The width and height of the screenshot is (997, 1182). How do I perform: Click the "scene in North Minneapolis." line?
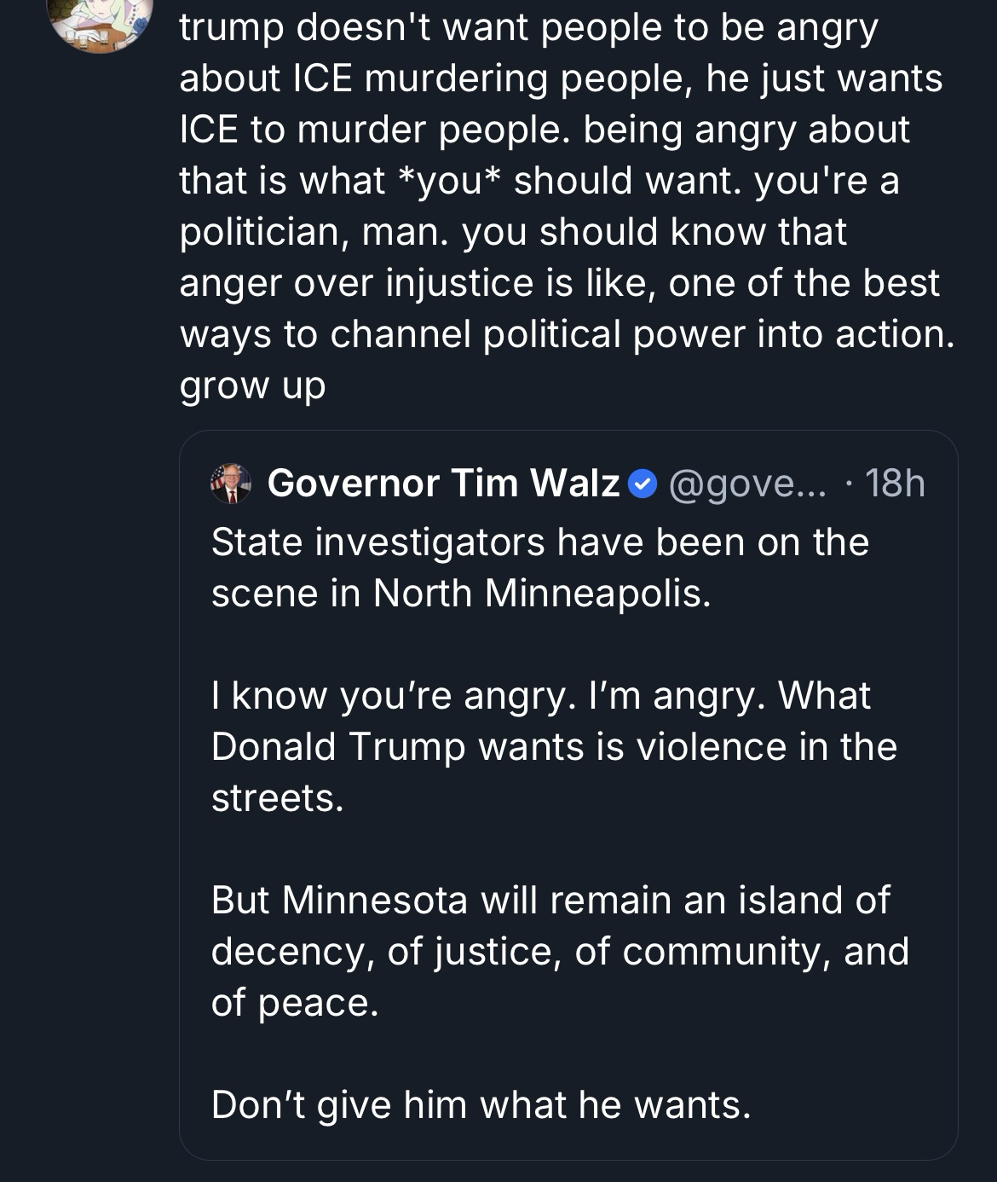coord(460,594)
